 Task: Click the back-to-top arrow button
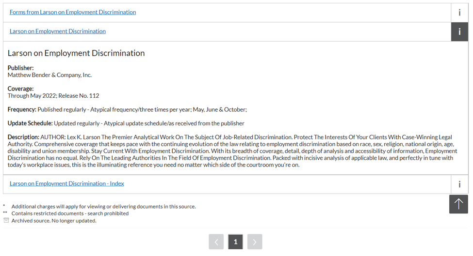pos(458,204)
